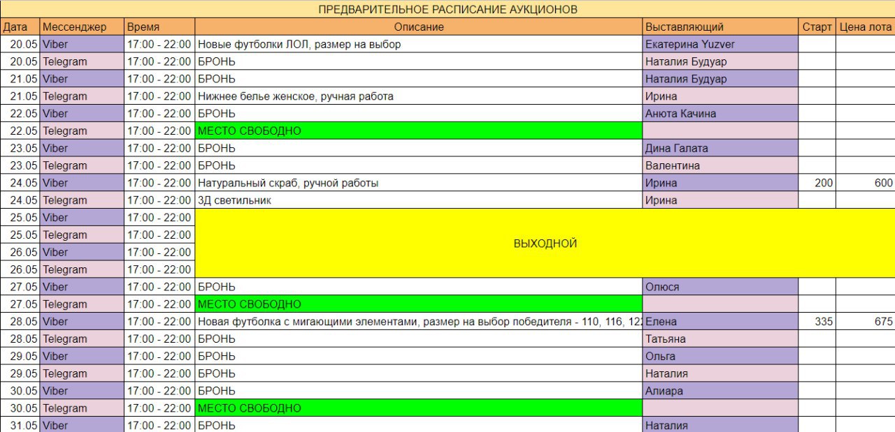The width and height of the screenshot is (895, 432).
Task: Select Ирина in the 3Д светильник row
Action: 721,200
